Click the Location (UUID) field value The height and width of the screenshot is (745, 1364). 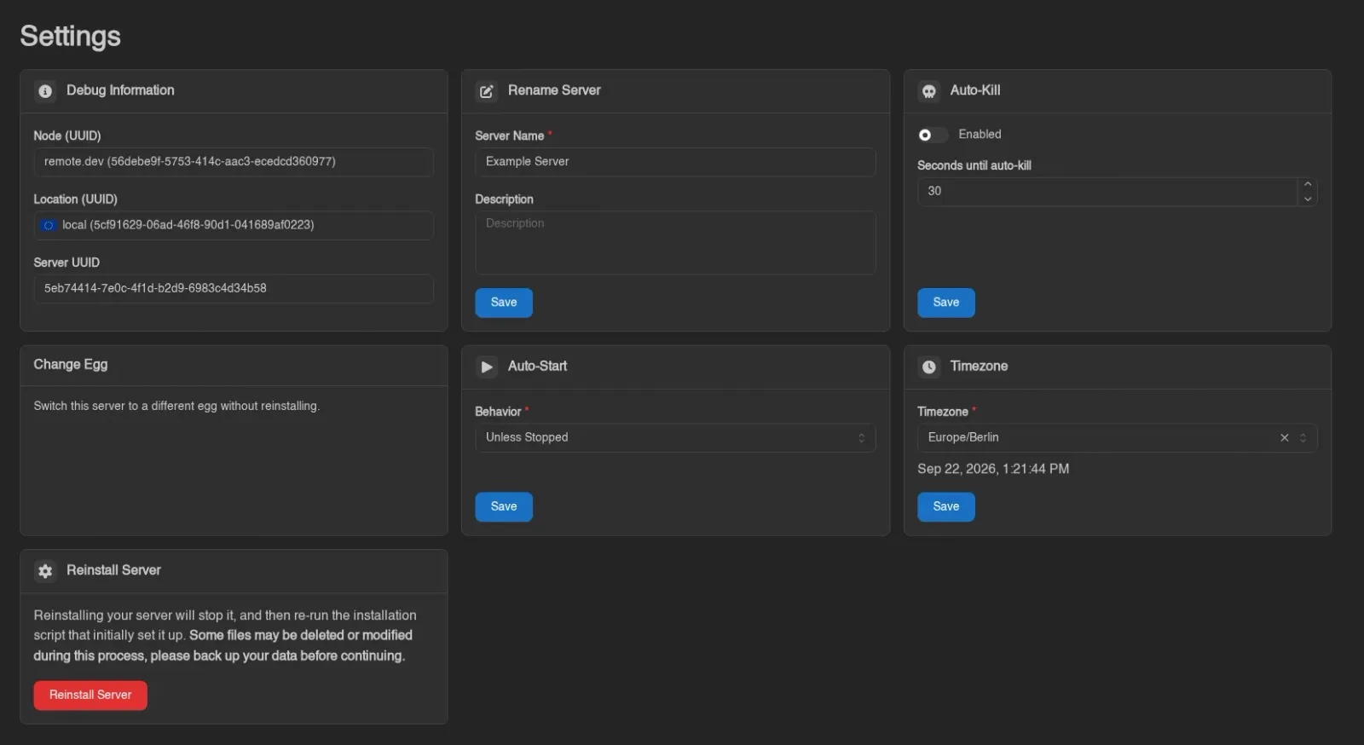pos(233,225)
